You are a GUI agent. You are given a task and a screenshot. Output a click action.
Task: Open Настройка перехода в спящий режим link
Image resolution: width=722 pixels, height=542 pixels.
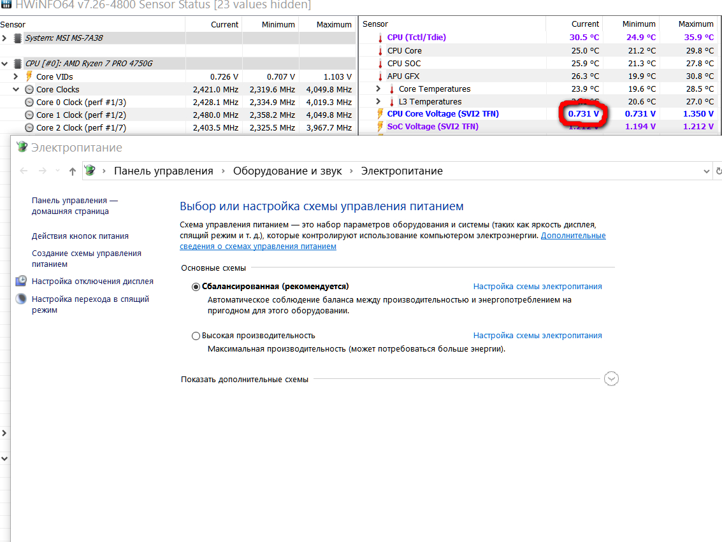pos(90,304)
